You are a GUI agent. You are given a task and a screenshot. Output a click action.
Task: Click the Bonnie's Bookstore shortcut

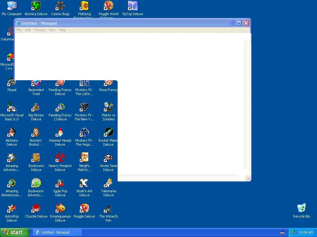click(x=36, y=137)
